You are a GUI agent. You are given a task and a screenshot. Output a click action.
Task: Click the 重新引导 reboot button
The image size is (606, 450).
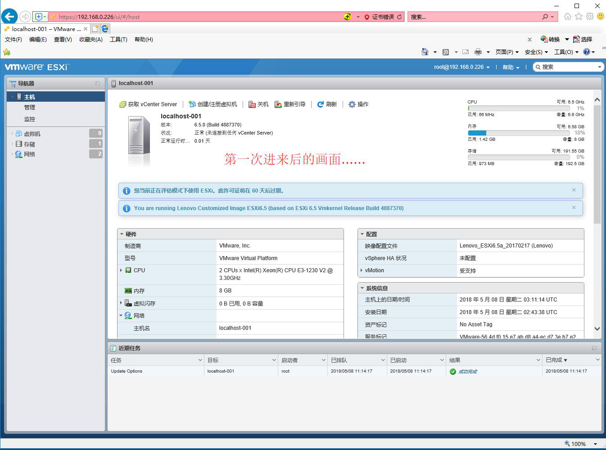tap(290, 104)
